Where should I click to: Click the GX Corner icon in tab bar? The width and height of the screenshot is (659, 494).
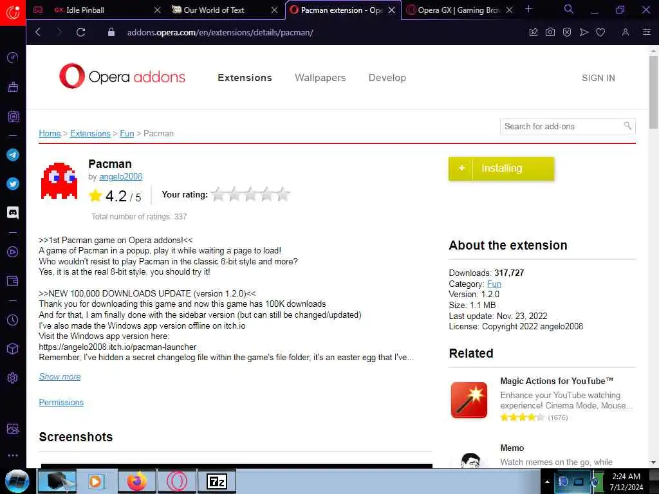click(x=38, y=10)
